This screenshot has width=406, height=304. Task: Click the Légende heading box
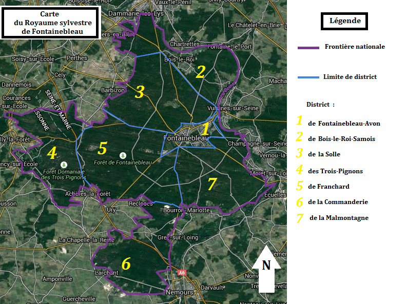click(344, 22)
